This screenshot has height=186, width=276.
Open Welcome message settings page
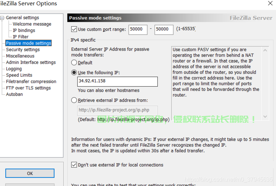pyautogui.click(x=32, y=24)
